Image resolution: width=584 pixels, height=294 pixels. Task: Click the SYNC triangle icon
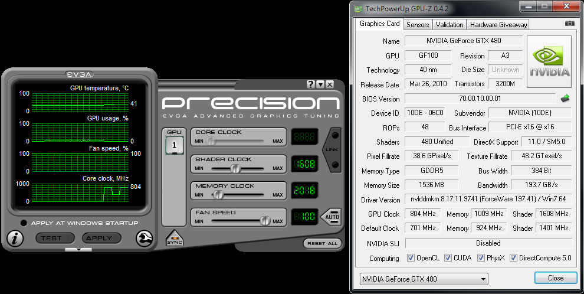(x=174, y=239)
